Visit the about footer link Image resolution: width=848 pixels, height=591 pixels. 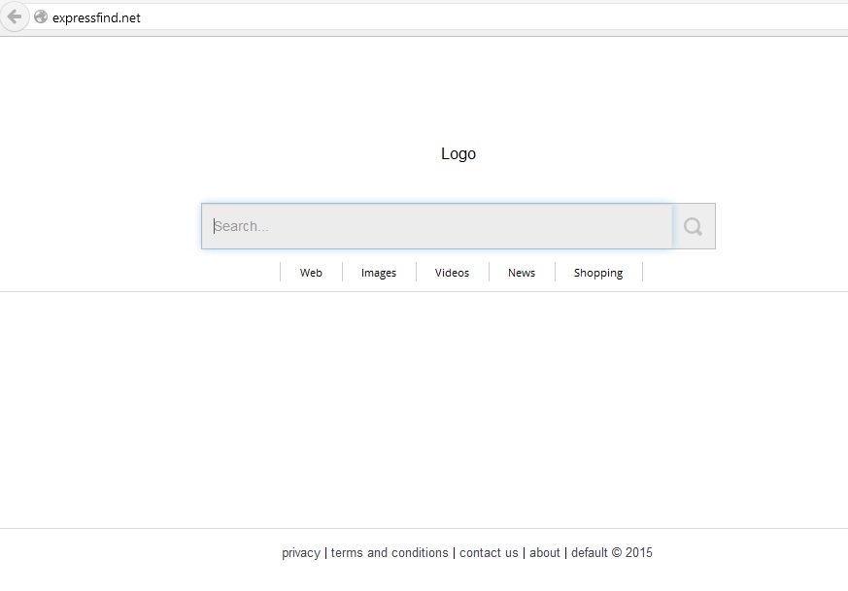pyautogui.click(x=545, y=552)
